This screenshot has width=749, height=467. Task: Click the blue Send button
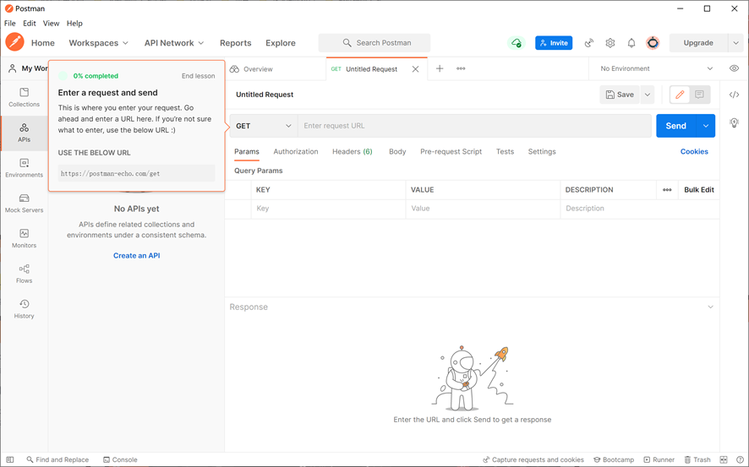pyautogui.click(x=676, y=126)
